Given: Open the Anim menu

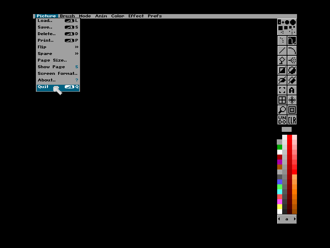Looking at the screenshot, I should click(x=101, y=16).
